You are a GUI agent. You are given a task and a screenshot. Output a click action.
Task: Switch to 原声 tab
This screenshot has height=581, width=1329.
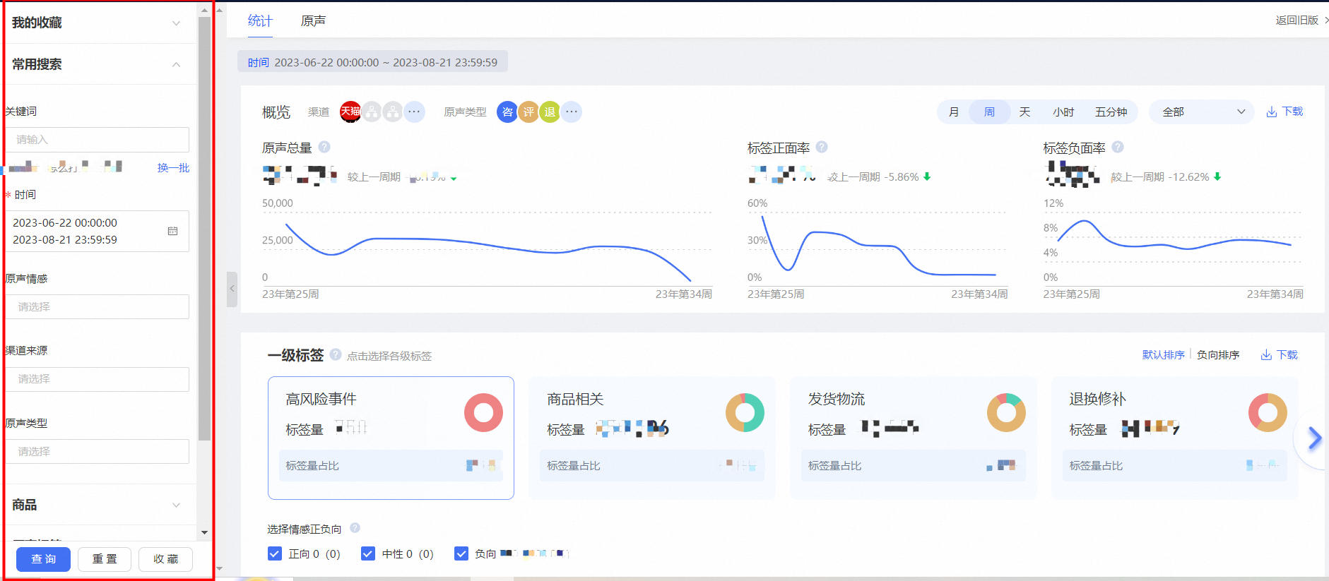(313, 21)
